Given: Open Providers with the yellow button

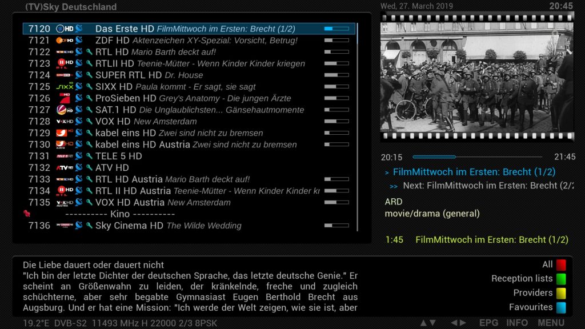Looking at the screenshot, I should pyautogui.click(x=561, y=293).
